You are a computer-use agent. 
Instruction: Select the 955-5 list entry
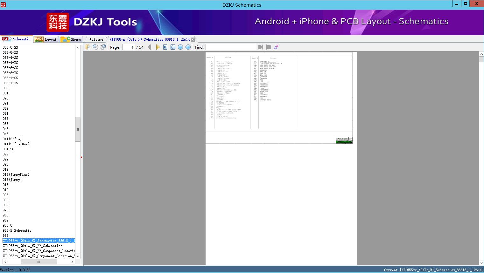[7, 225]
